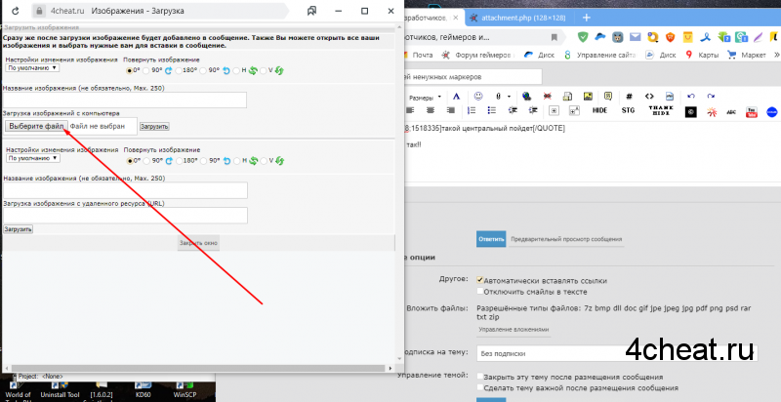Click the mail envelope extension icon
The width and height of the screenshot is (781, 402).
[635, 37]
